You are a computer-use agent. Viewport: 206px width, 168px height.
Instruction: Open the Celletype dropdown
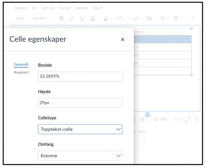click(80, 129)
